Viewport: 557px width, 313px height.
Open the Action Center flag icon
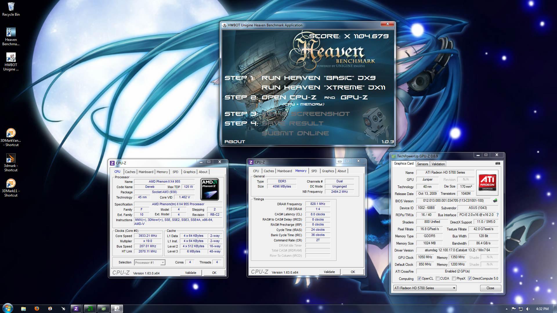[513, 309]
